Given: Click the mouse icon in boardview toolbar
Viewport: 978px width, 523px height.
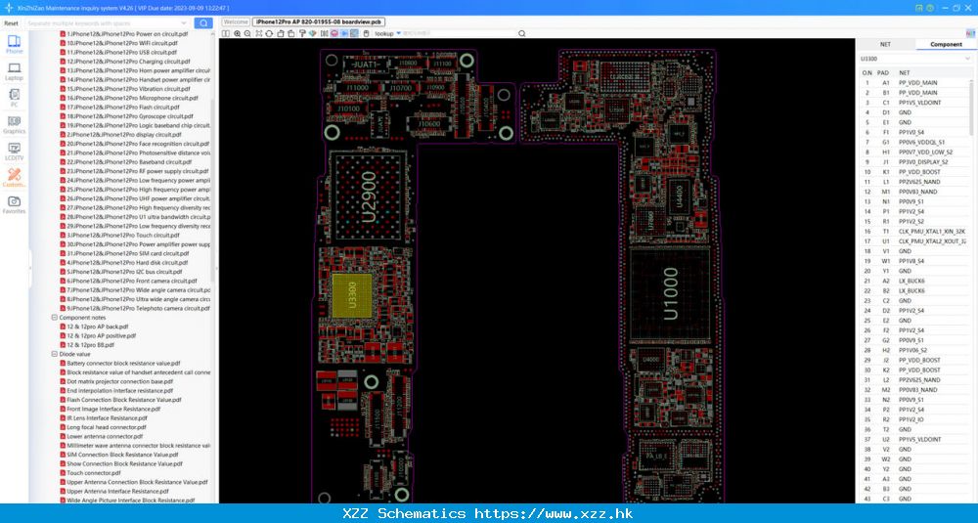Looking at the screenshot, I should [x=366, y=33].
